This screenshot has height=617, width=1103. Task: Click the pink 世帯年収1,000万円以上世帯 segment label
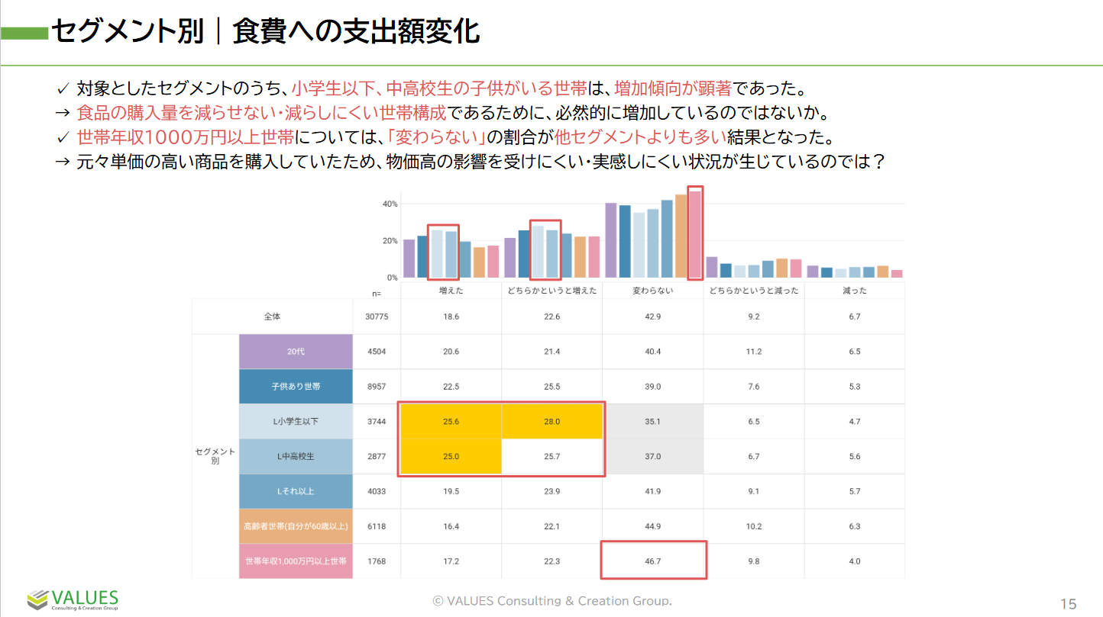point(296,561)
